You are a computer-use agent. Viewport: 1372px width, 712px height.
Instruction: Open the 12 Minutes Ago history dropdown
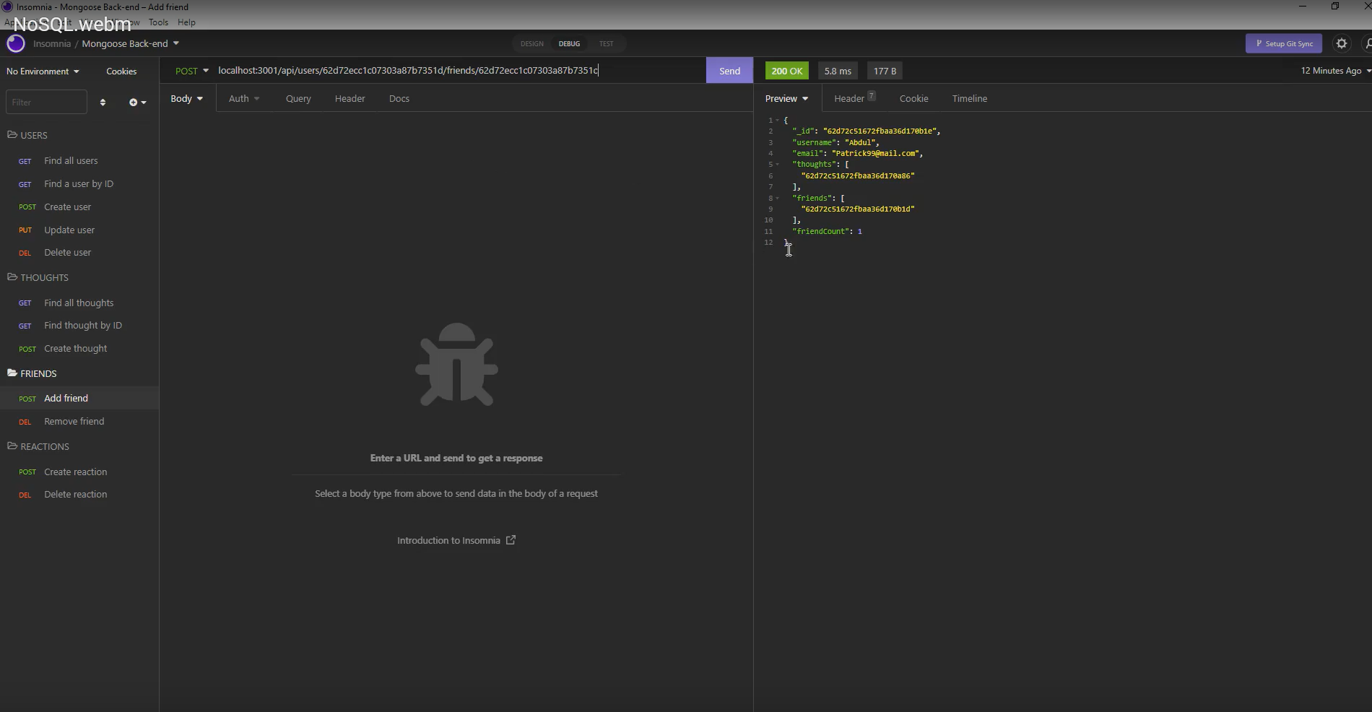pos(1336,71)
